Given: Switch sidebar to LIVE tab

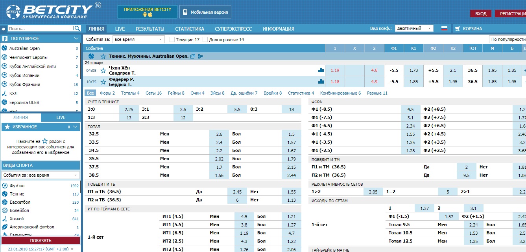Looking at the screenshot, I should tap(61, 117).
